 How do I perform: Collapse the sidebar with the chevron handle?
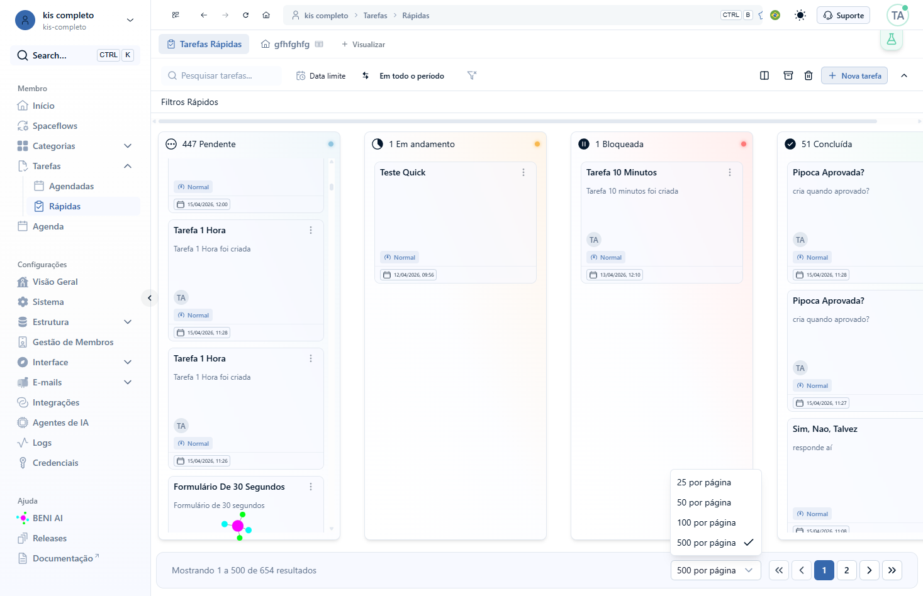point(149,298)
